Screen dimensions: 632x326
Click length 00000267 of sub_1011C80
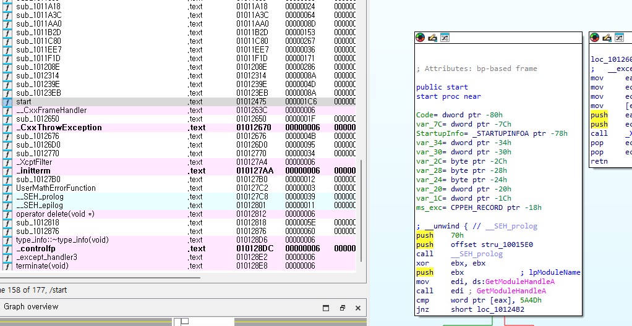pos(301,41)
